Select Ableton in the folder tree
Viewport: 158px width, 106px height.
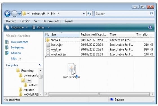pyautogui.click(x=29, y=90)
